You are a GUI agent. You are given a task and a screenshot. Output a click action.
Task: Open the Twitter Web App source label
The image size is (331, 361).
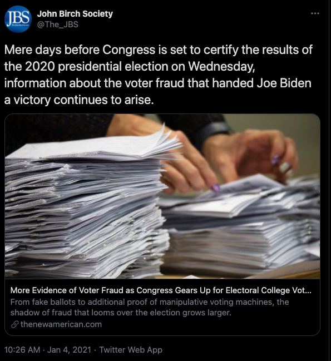tap(131, 350)
